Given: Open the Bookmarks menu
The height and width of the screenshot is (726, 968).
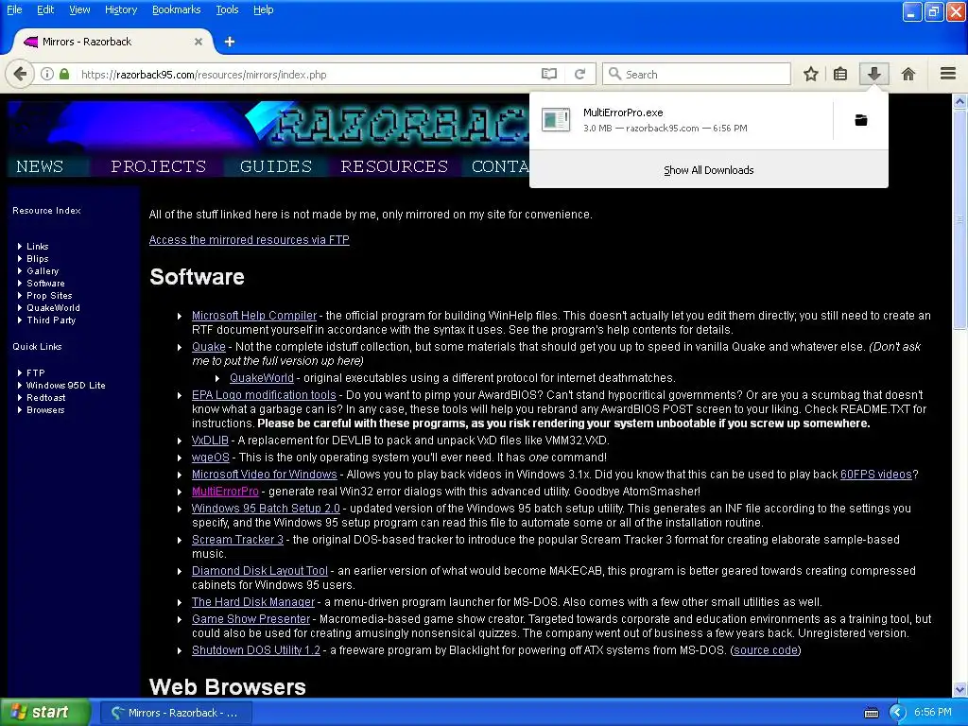Looking at the screenshot, I should [177, 9].
